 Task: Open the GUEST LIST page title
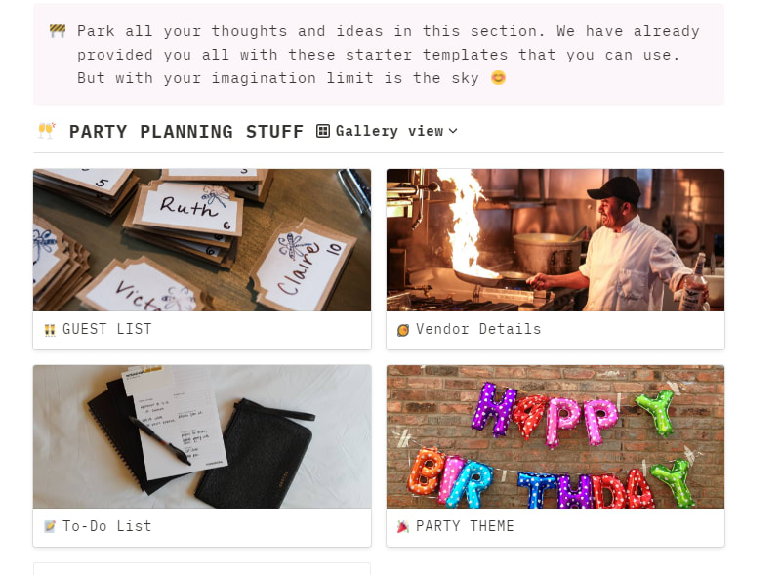107,329
